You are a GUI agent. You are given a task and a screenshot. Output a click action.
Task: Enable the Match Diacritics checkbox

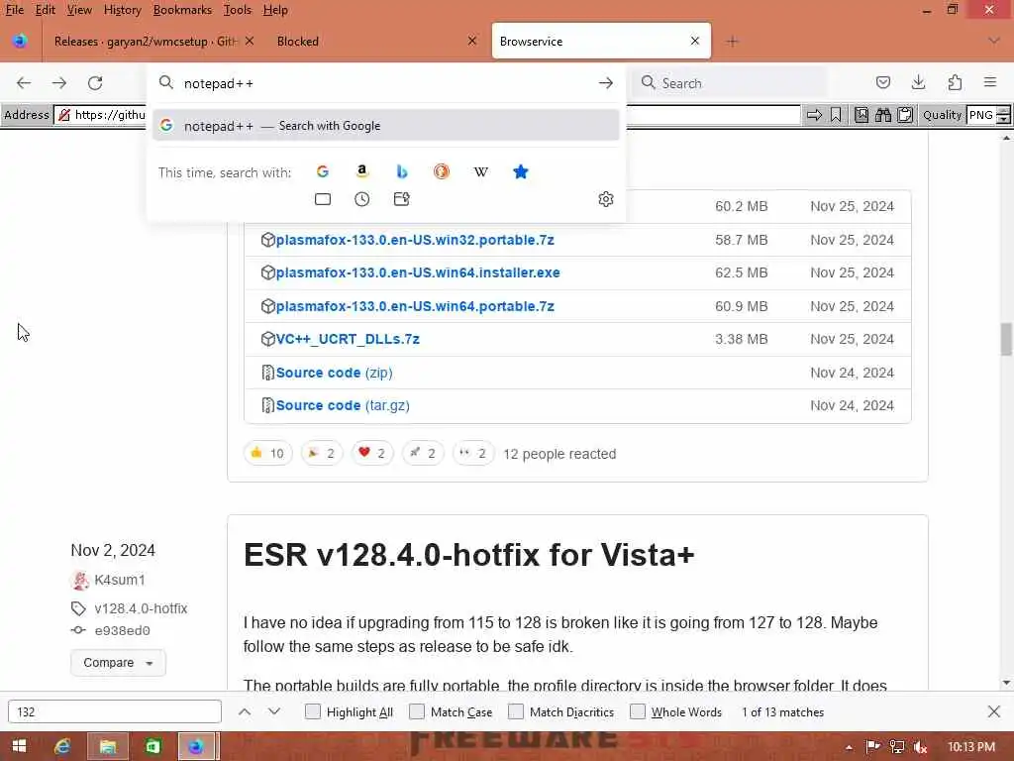click(x=515, y=711)
